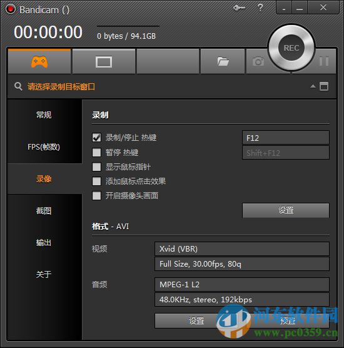The height and width of the screenshot is (348, 344).
Task: Select the 录像 section
Action: pos(44,179)
